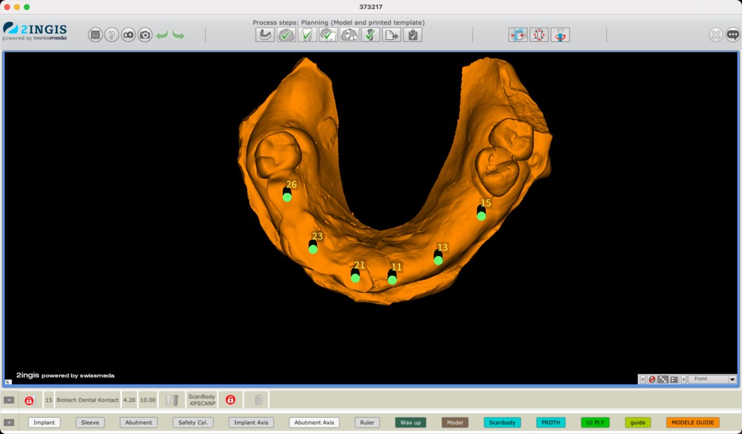This screenshot has height=434, width=742.
Task: Select the implant marker labeled 26
Action: pos(287,197)
